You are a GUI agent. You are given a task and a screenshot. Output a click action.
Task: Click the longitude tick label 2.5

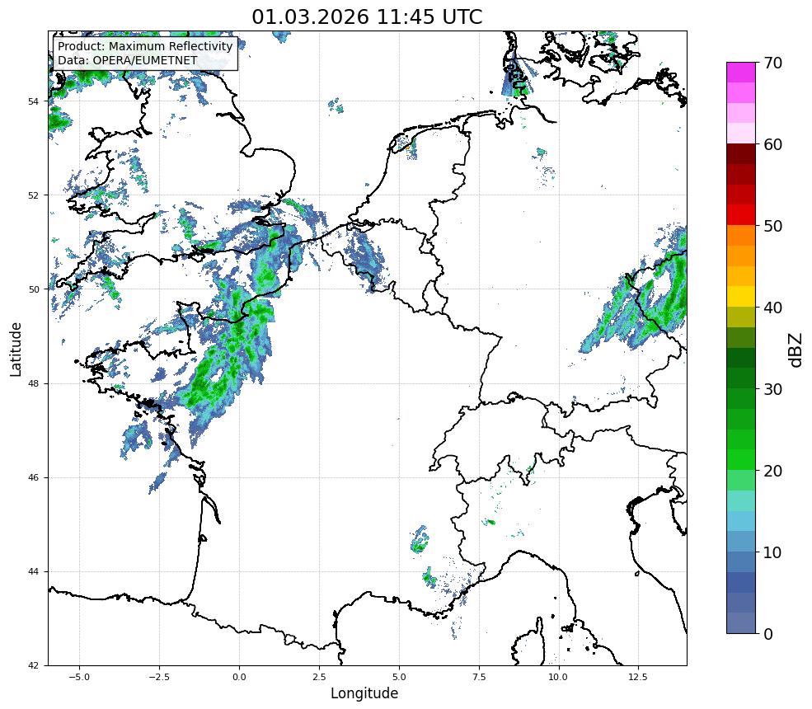tap(319, 677)
